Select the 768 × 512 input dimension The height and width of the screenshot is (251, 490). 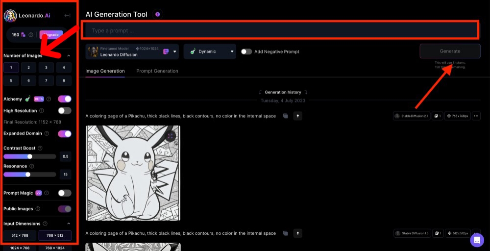tap(55, 236)
